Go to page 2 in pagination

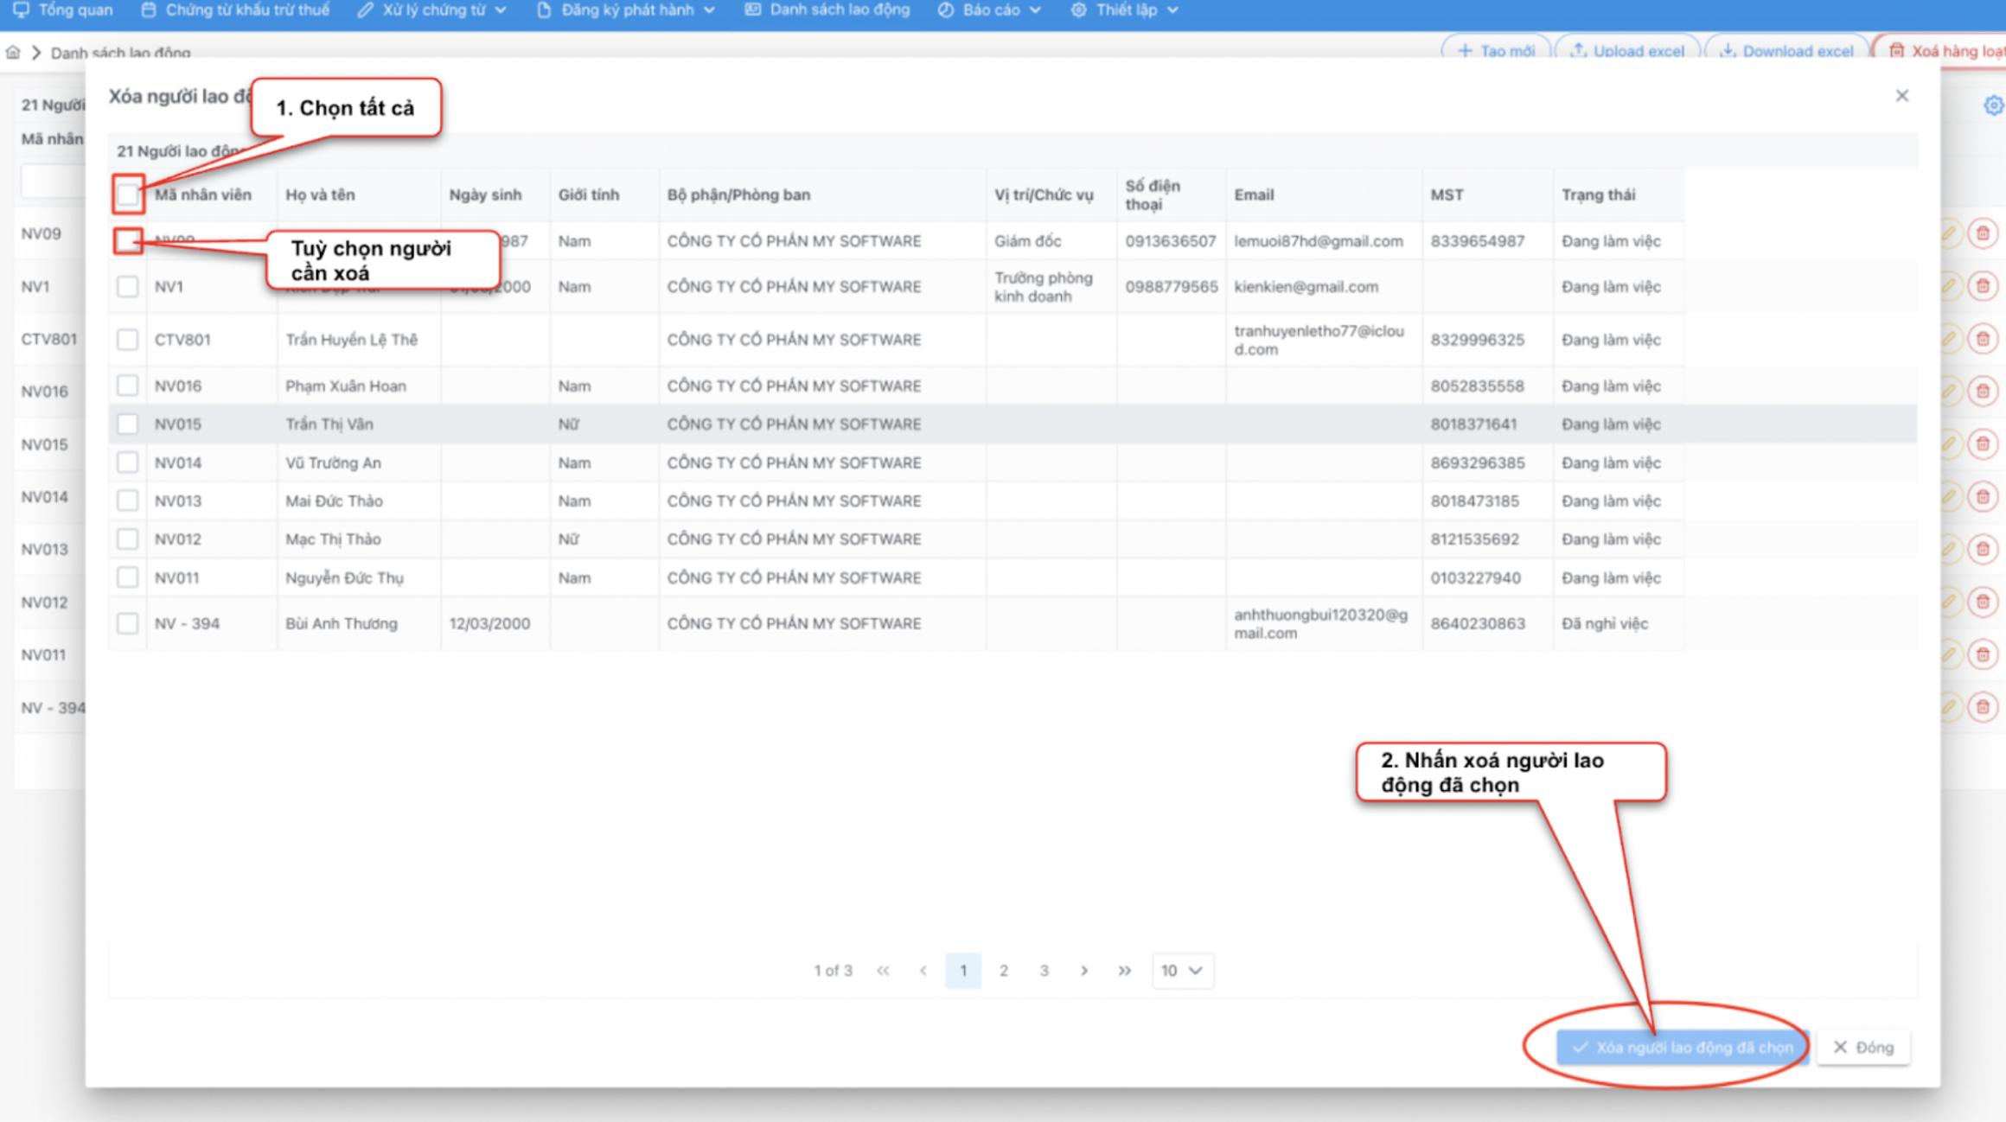coord(1003,971)
